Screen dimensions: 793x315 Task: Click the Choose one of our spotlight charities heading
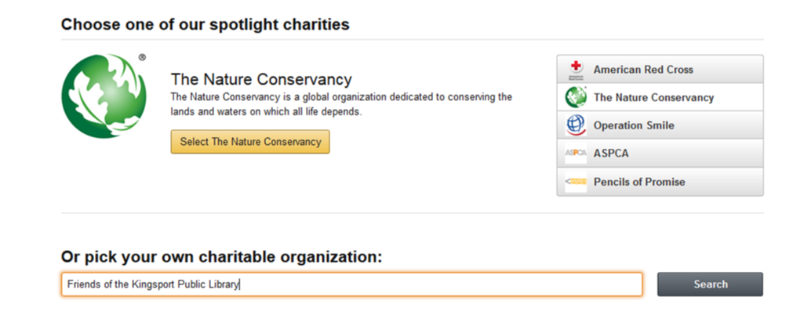coord(206,24)
